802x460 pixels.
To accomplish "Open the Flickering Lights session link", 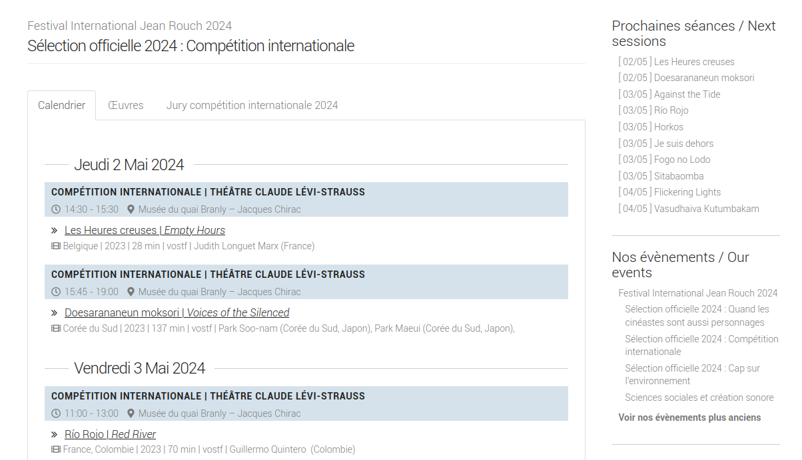I will coord(669,192).
